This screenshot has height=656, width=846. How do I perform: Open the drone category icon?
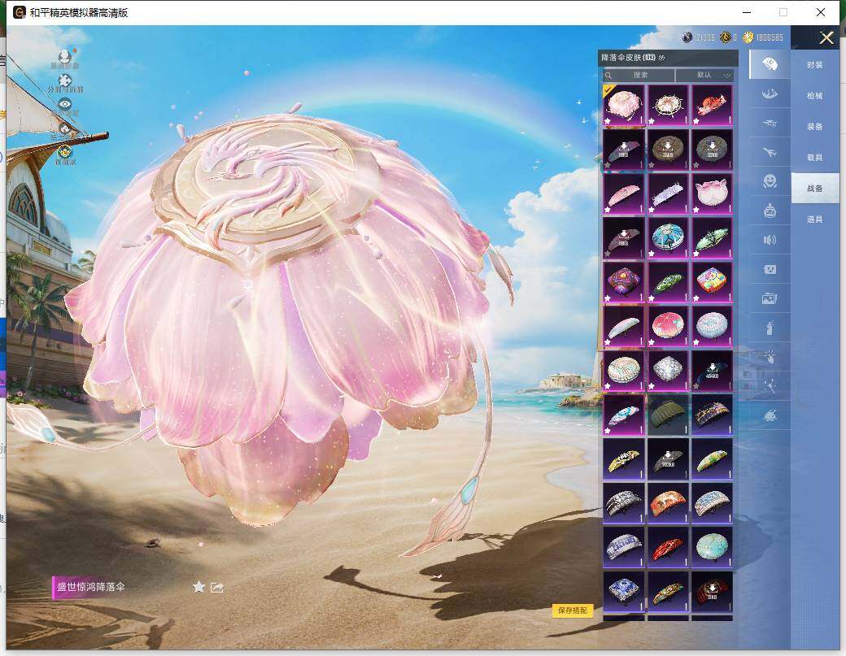770,124
